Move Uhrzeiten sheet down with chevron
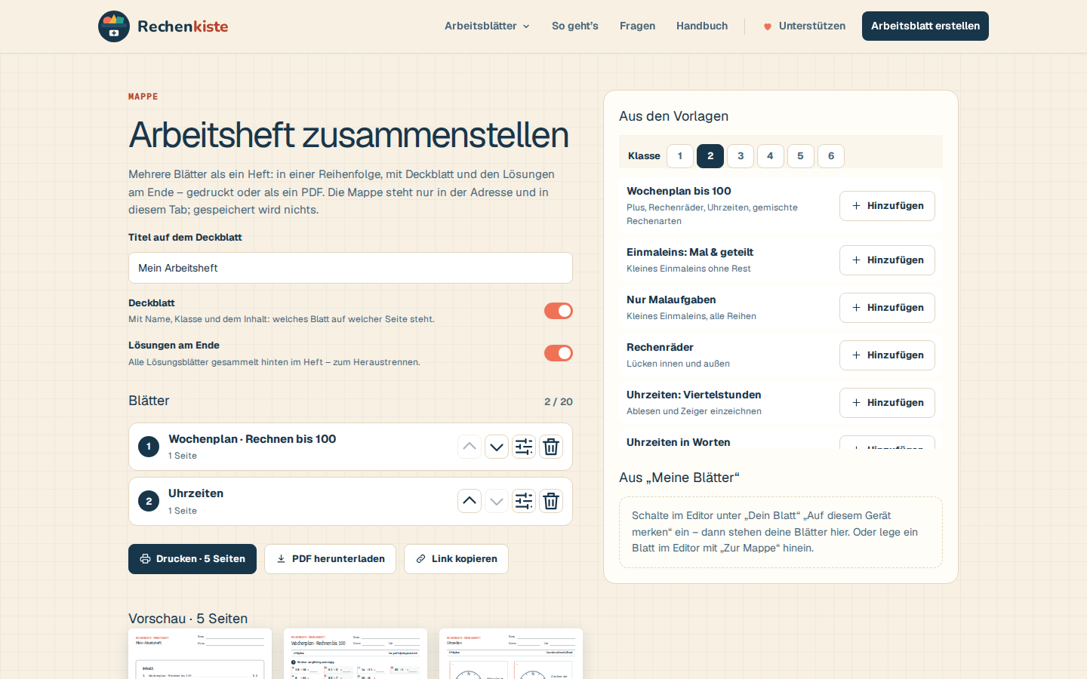The image size is (1087, 679). (x=497, y=501)
